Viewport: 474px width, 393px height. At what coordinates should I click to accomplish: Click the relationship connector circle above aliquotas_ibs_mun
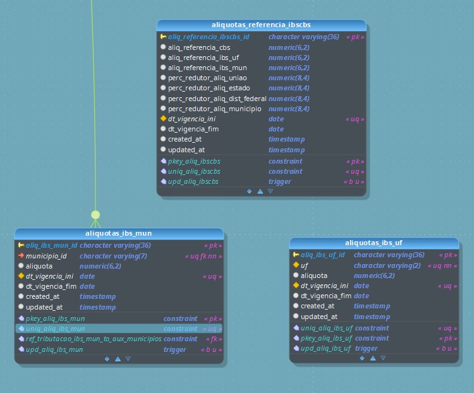click(x=95, y=215)
